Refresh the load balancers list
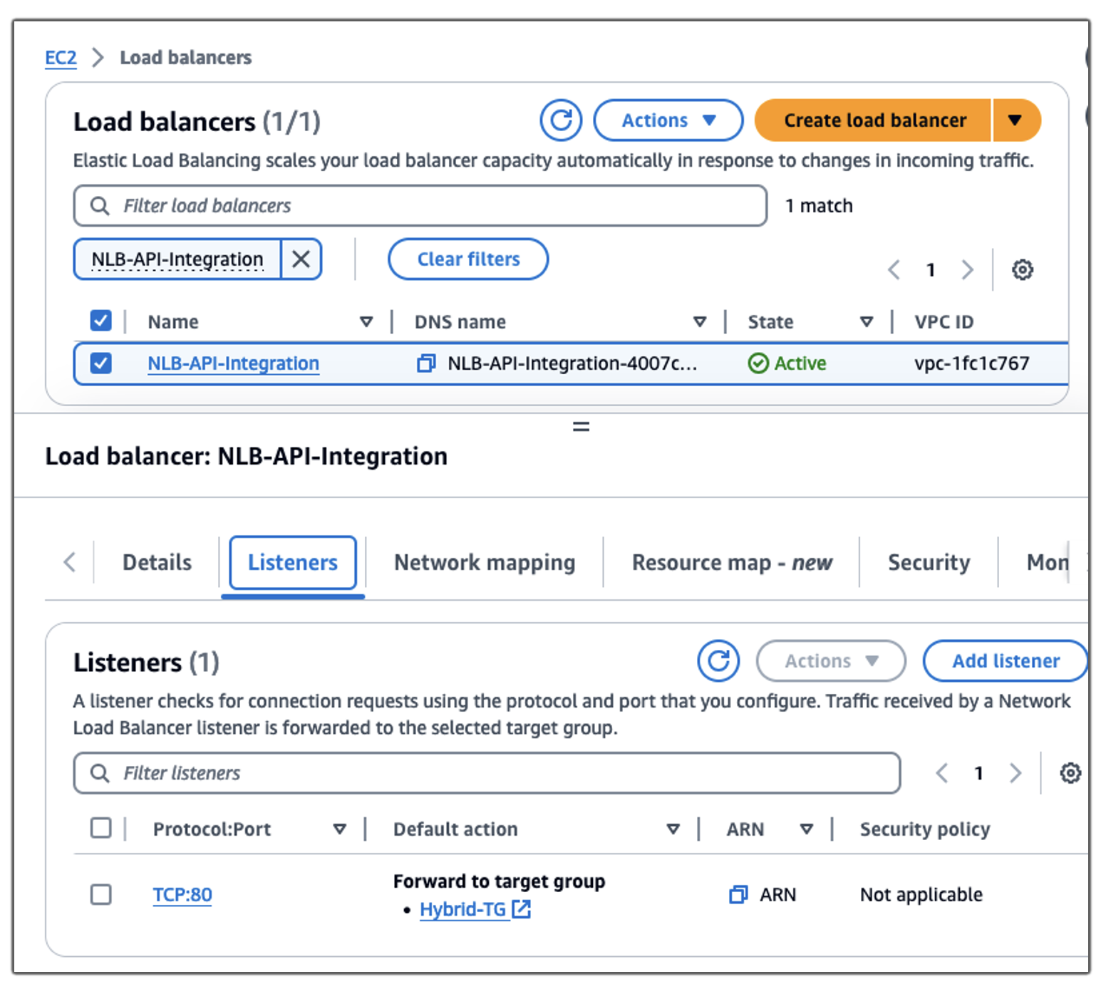The height and width of the screenshot is (989, 1106). pyautogui.click(x=561, y=120)
